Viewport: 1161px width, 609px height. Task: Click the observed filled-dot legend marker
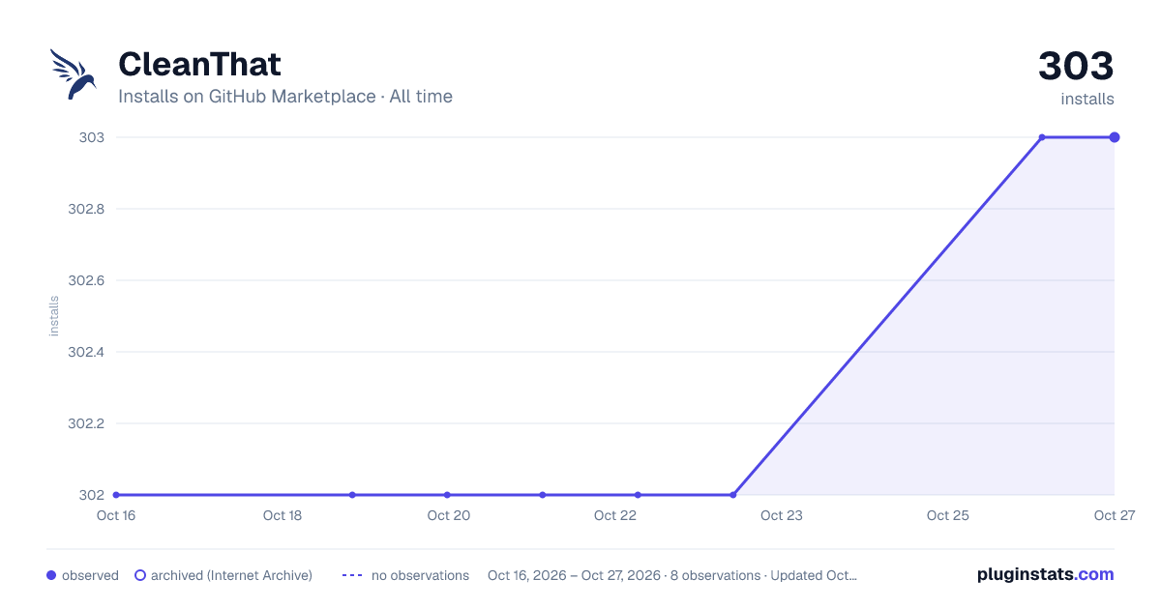(51, 575)
